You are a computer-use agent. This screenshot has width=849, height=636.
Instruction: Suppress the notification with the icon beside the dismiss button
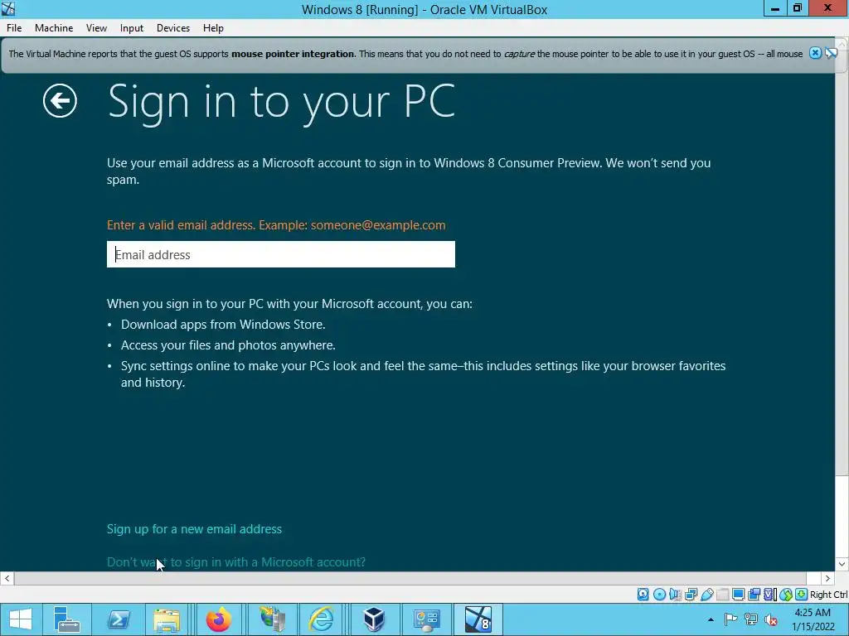[831, 53]
